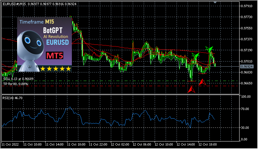Image resolution: width=258 pixels, height=149 pixels.
Task: Click the 12 Oct 02:00 time label
Action: coord(120,145)
